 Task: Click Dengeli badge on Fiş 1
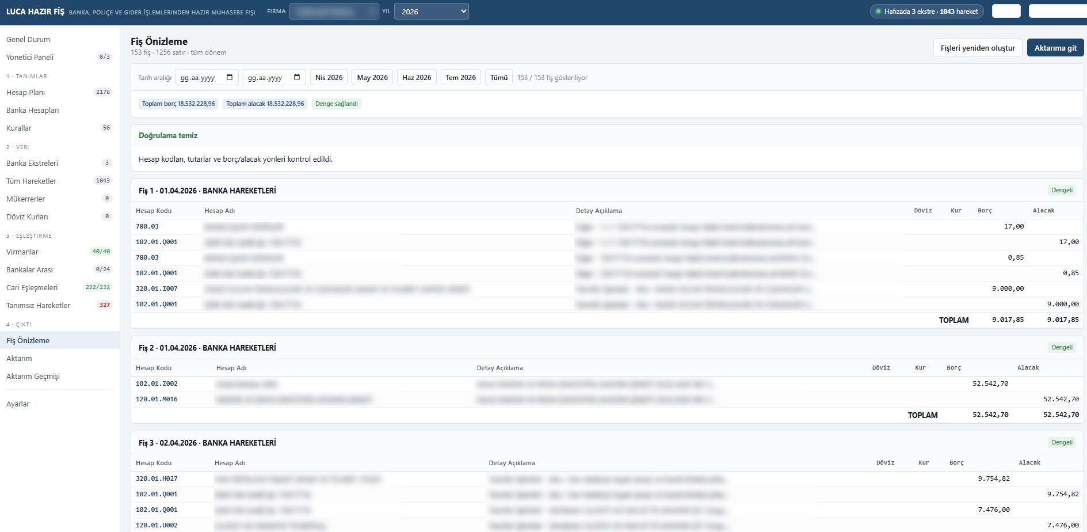point(1062,190)
